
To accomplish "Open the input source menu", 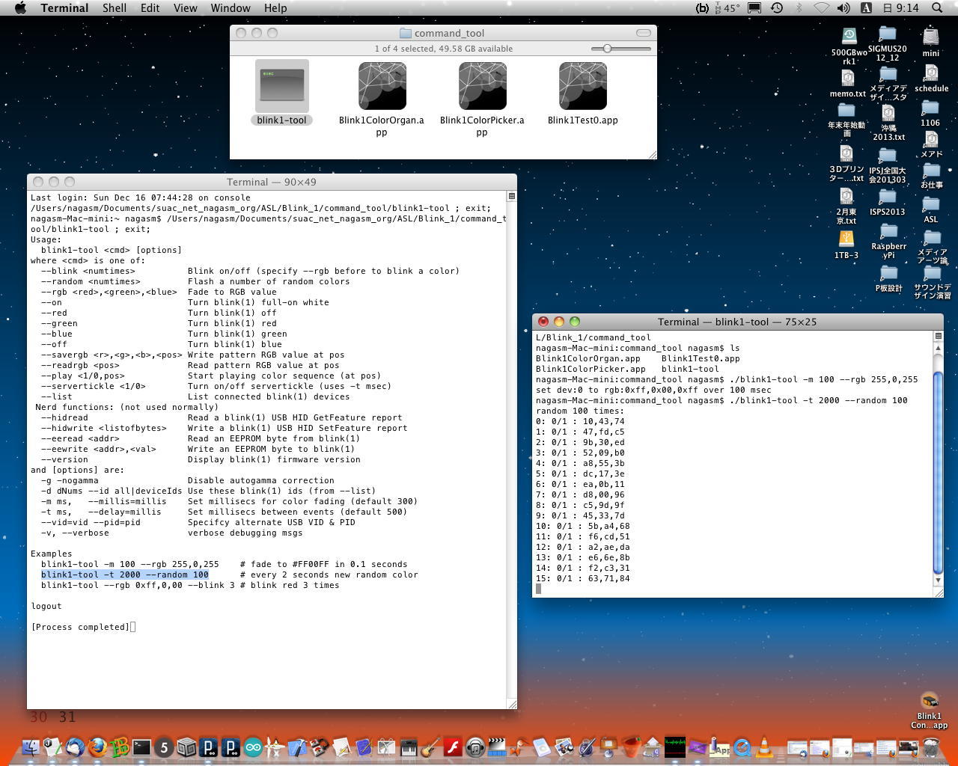I will (866, 7).
